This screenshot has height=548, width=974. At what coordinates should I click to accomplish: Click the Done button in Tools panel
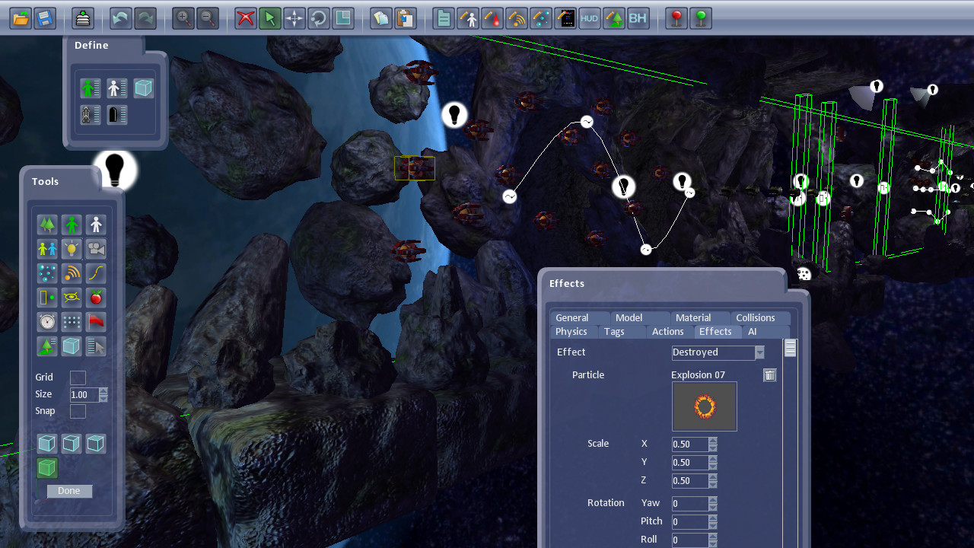point(68,491)
